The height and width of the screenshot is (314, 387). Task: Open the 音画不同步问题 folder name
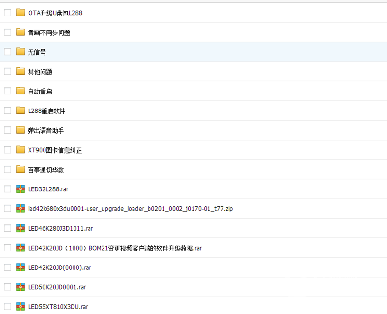49,32
